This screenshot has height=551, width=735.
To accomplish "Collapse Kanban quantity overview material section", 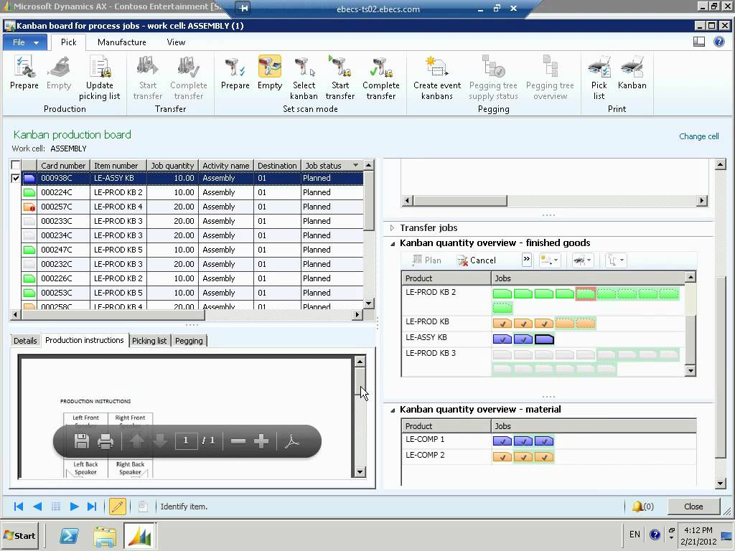I will point(393,410).
